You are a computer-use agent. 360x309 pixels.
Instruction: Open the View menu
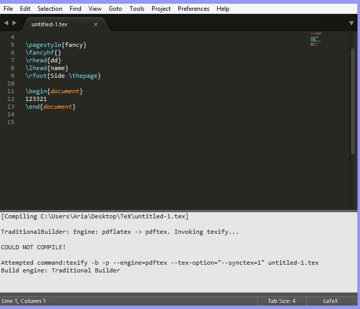[x=95, y=9]
